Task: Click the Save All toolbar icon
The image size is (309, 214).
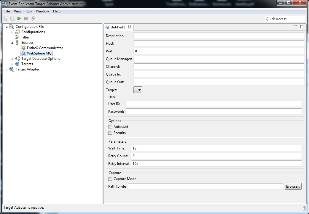Action: click(x=12, y=19)
